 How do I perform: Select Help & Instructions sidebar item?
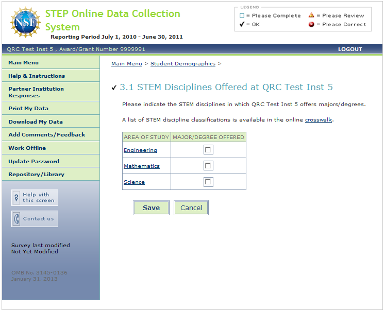click(37, 76)
